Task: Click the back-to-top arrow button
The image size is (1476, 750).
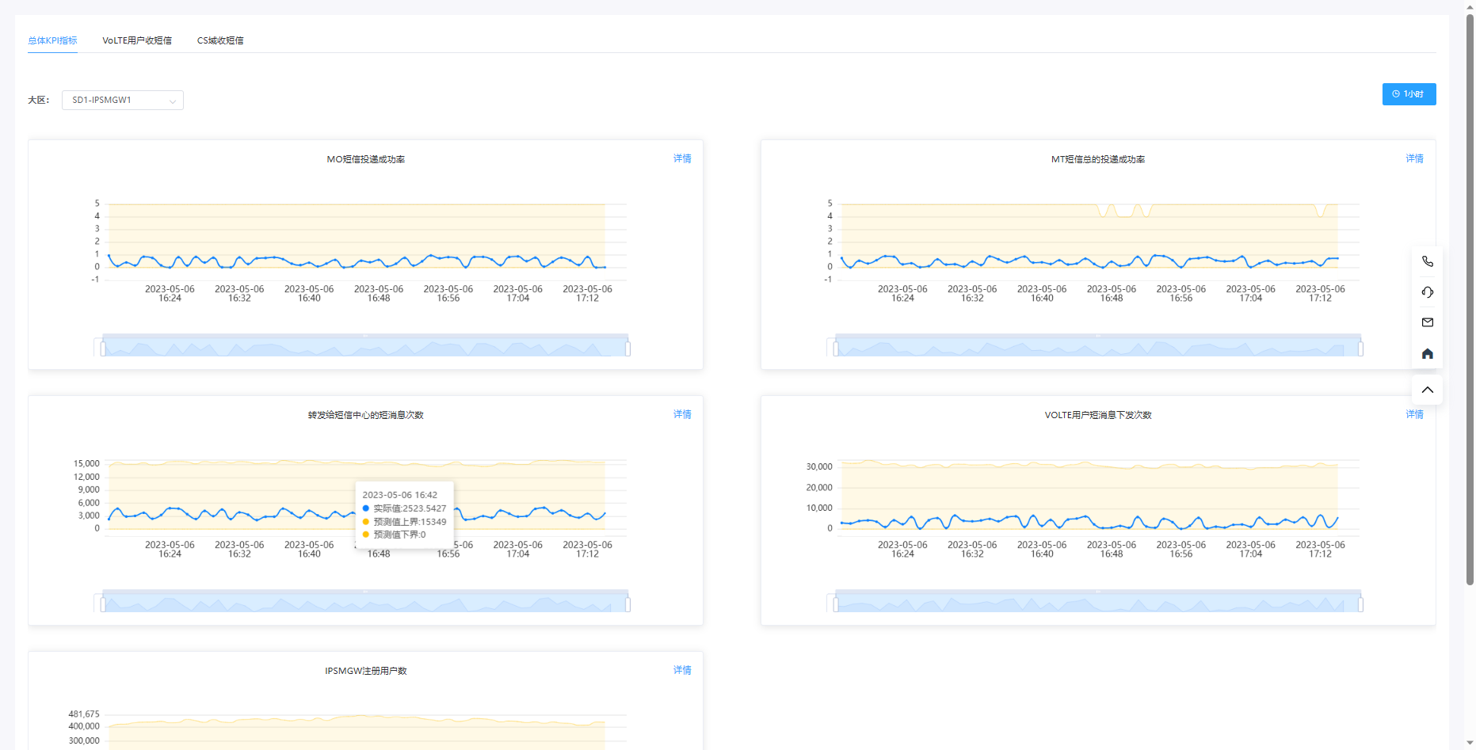Action: click(x=1427, y=390)
